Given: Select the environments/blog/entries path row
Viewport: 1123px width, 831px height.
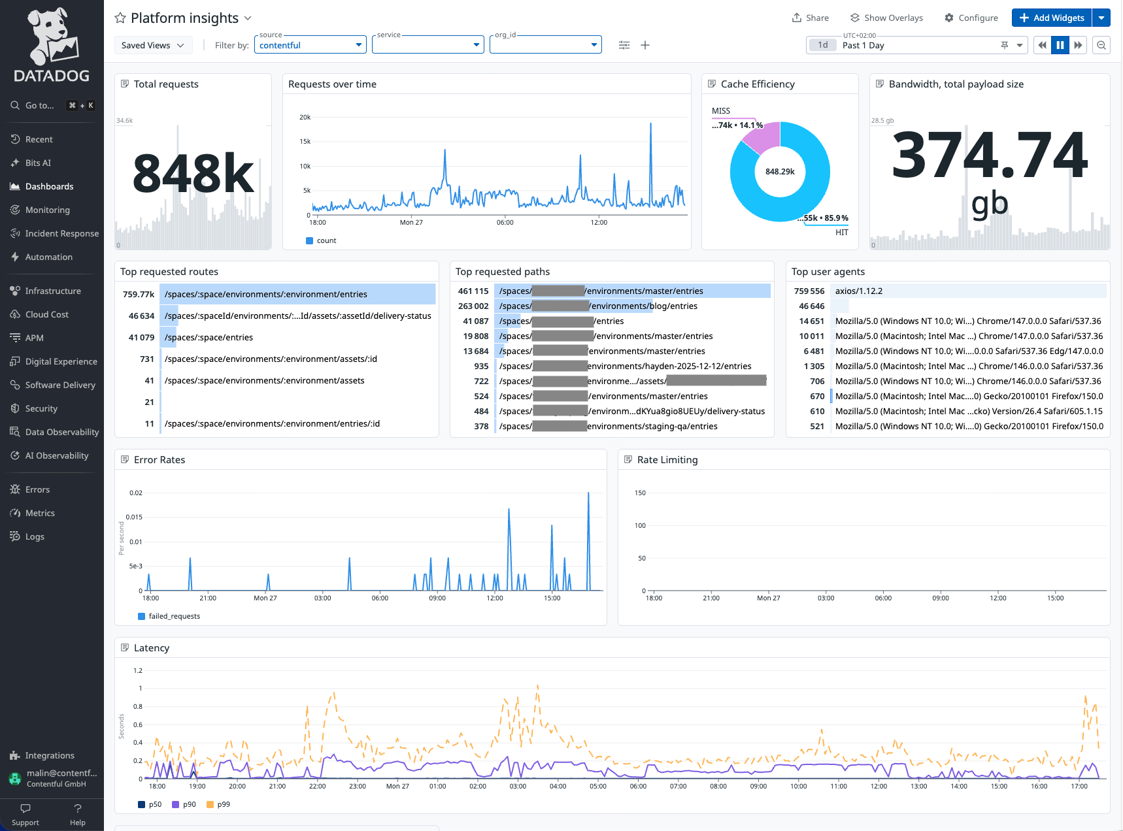Looking at the screenshot, I should tap(612, 306).
